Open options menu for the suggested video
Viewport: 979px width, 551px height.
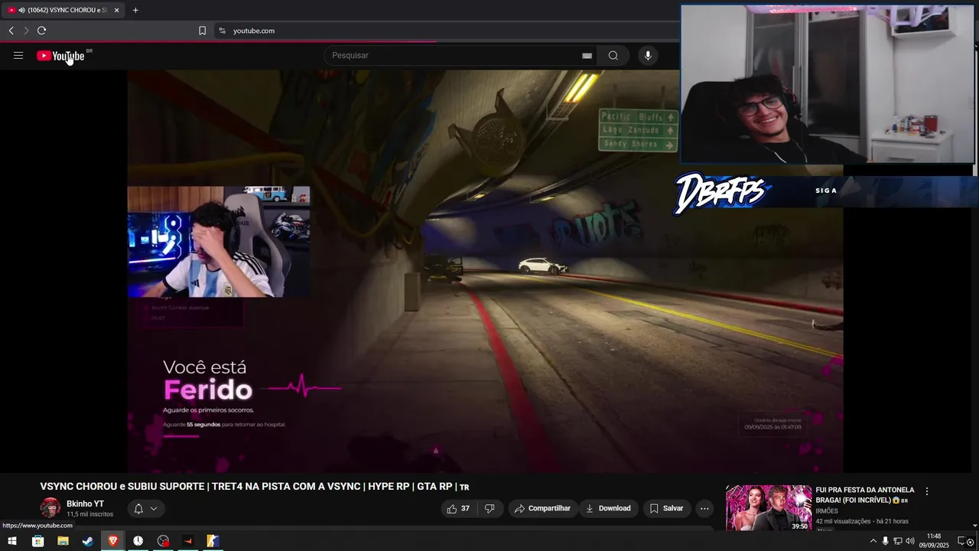point(927,491)
